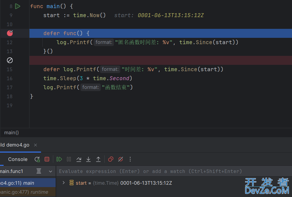Close the demo4.go debug tab
The height and width of the screenshot is (197, 292).
tap(35, 145)
